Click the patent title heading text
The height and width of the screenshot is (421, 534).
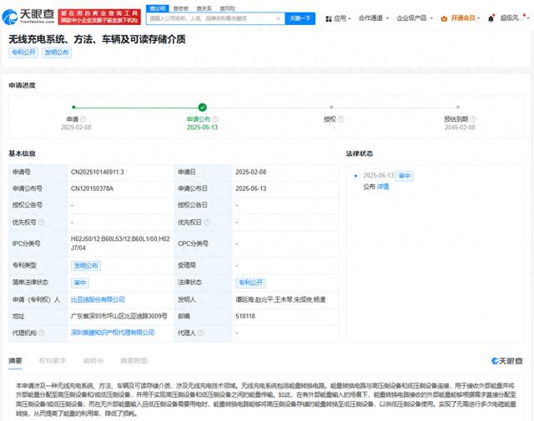point(97,39)
